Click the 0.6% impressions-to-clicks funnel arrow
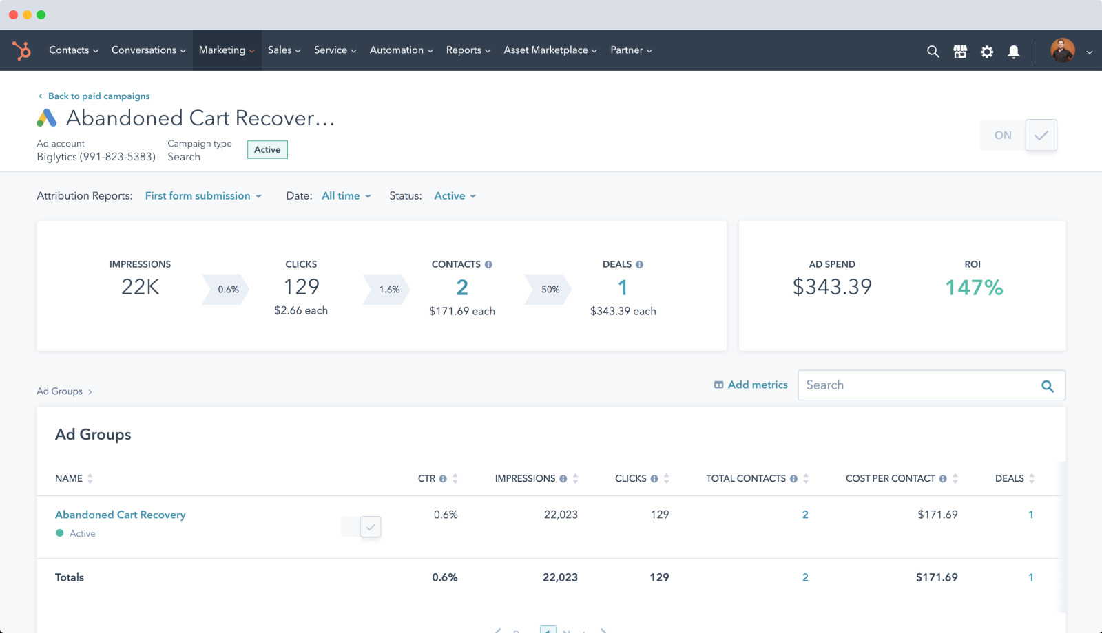Image resolution: width=1102 pixels, height=633 pixels. 226,290
